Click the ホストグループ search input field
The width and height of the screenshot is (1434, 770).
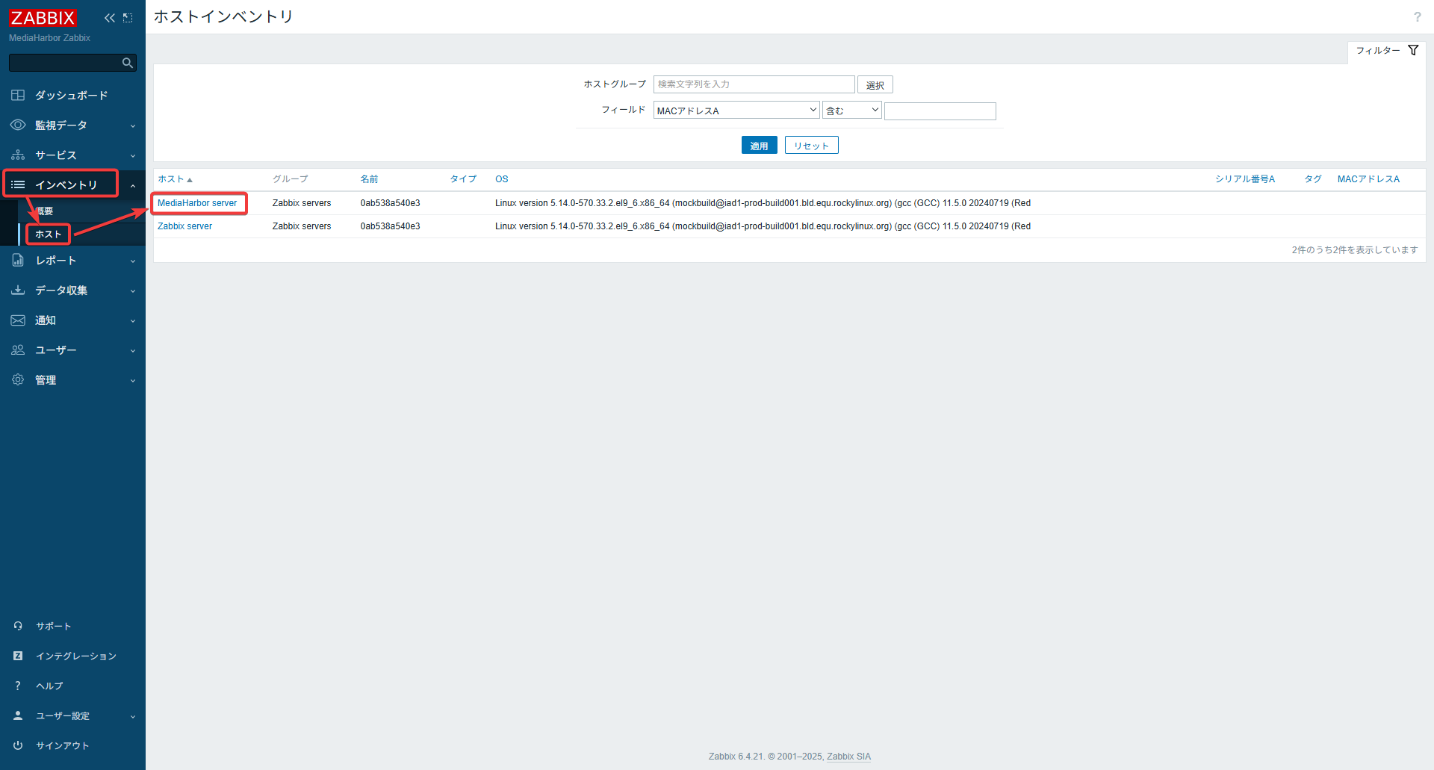[x=754, y=84]
